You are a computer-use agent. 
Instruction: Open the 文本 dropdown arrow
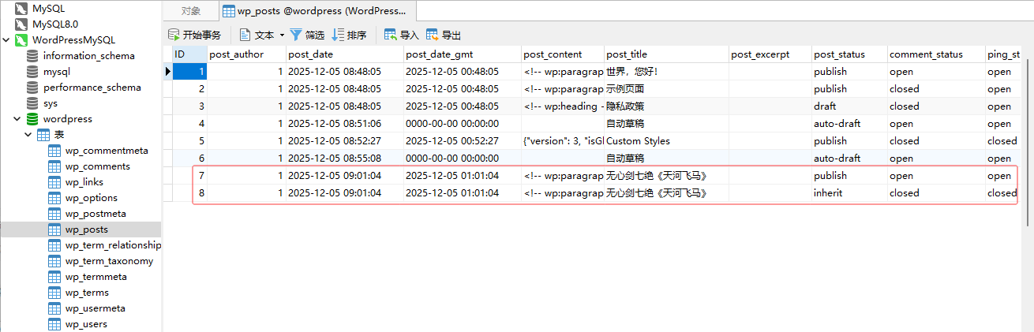click(x=282, y=35)
